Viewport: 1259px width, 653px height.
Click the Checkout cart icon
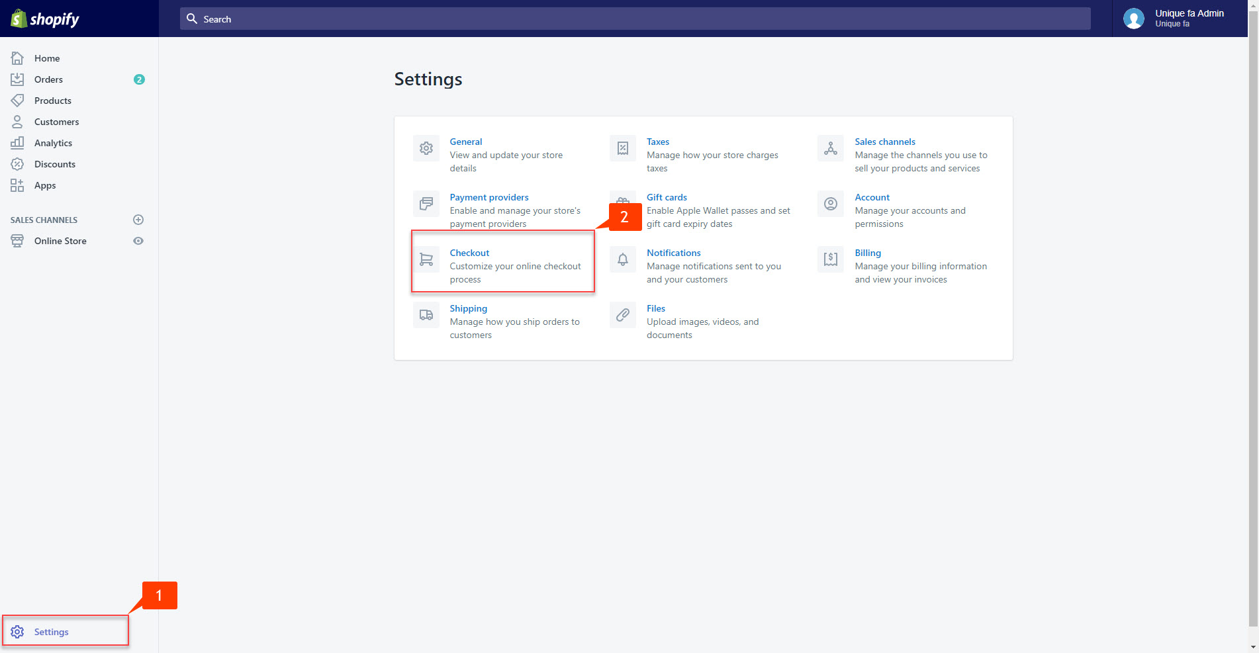pos(426,259)
